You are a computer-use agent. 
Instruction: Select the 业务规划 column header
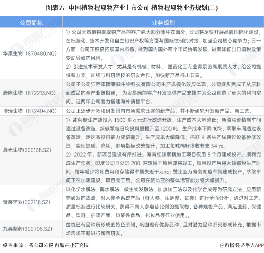click(x=163, y=23)
